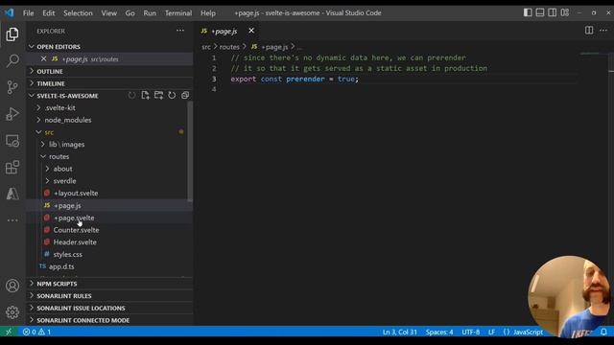The width and height of the screenshot is (614, 345).
Task: Collapse the src folder
Action: point(109,132)
